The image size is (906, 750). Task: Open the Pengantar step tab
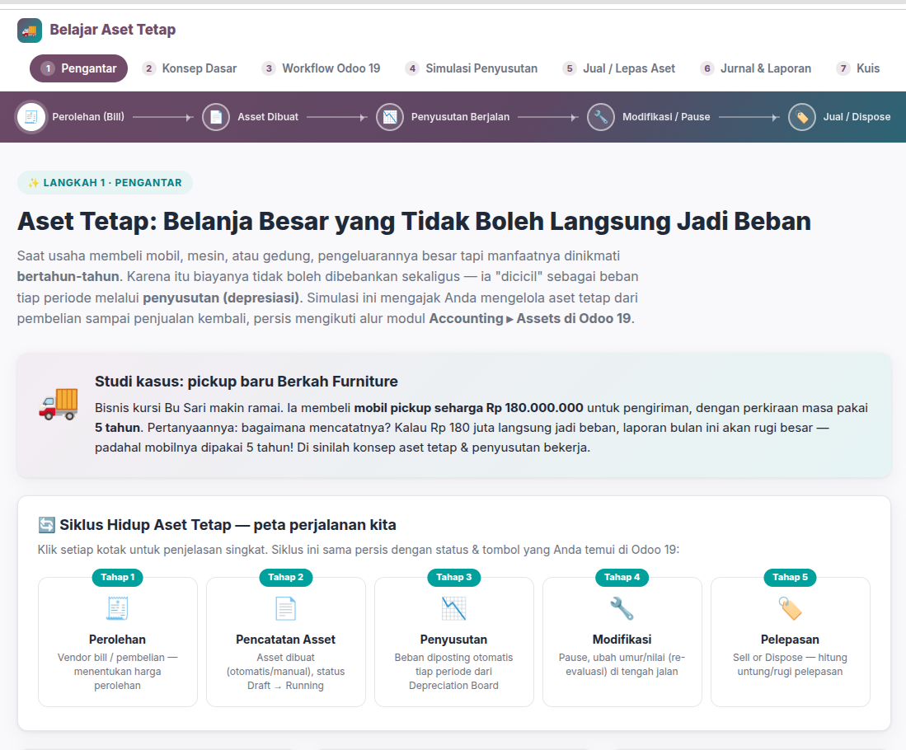[78, 68]
